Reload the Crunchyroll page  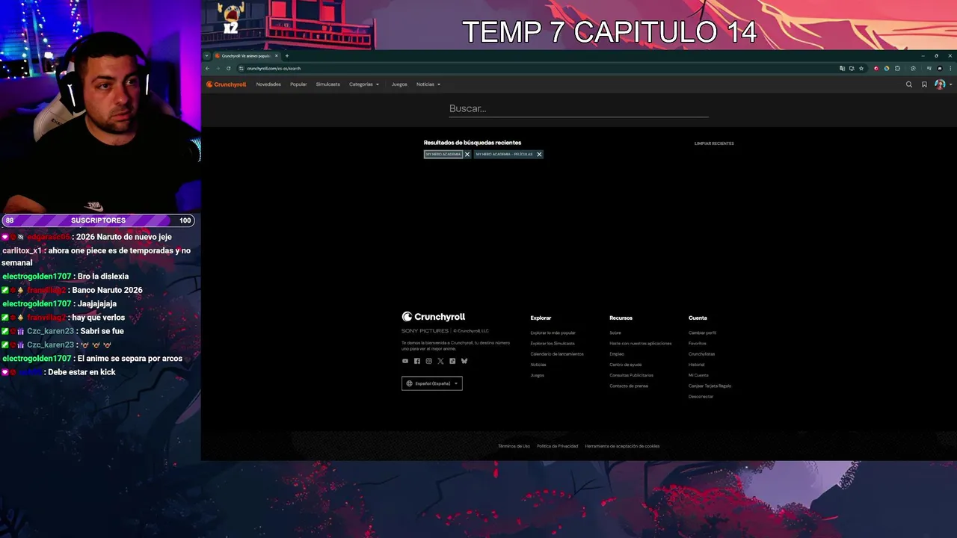click(x=229, y=68)
